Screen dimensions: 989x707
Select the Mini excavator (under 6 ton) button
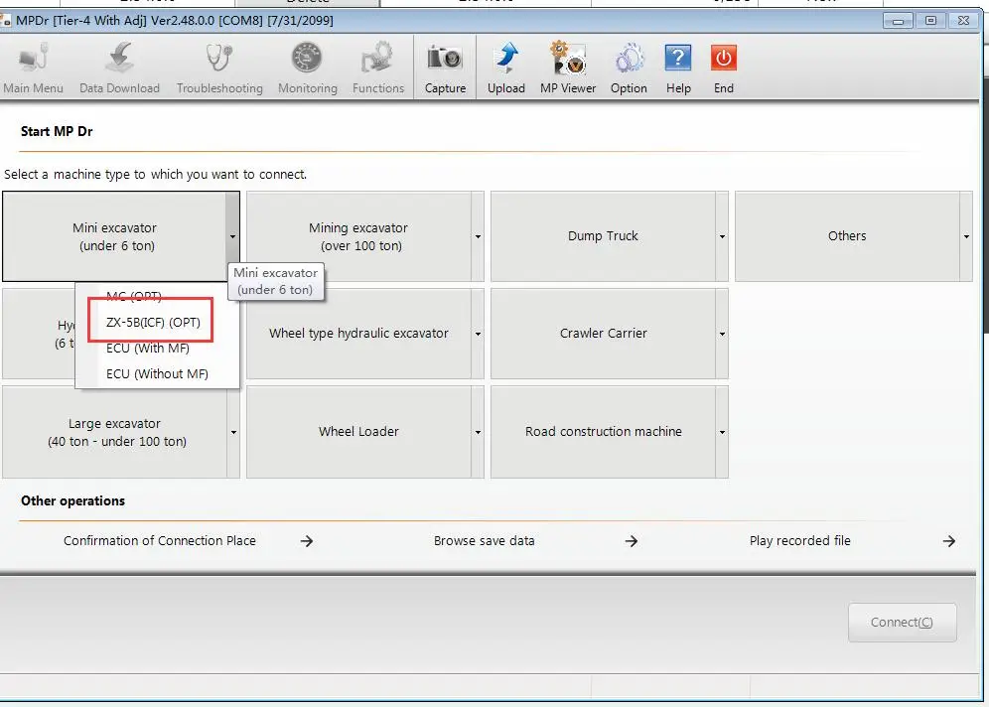pyautogui.click(x=114, y=236)
